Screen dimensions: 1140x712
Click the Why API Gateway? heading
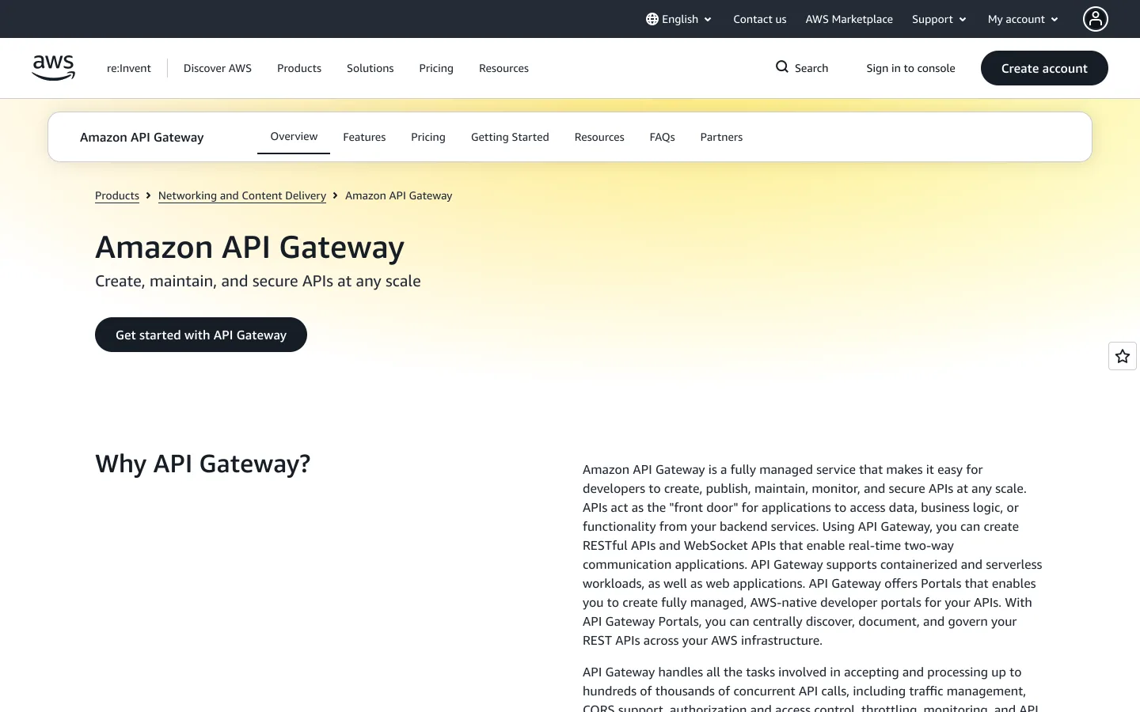point(203,464)
